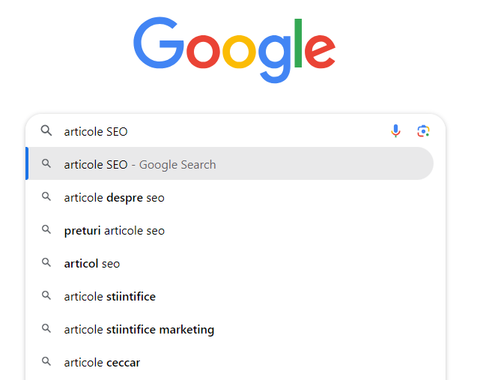
Task: Choose the "articole despre seo" suggestion
Action: 114,198
